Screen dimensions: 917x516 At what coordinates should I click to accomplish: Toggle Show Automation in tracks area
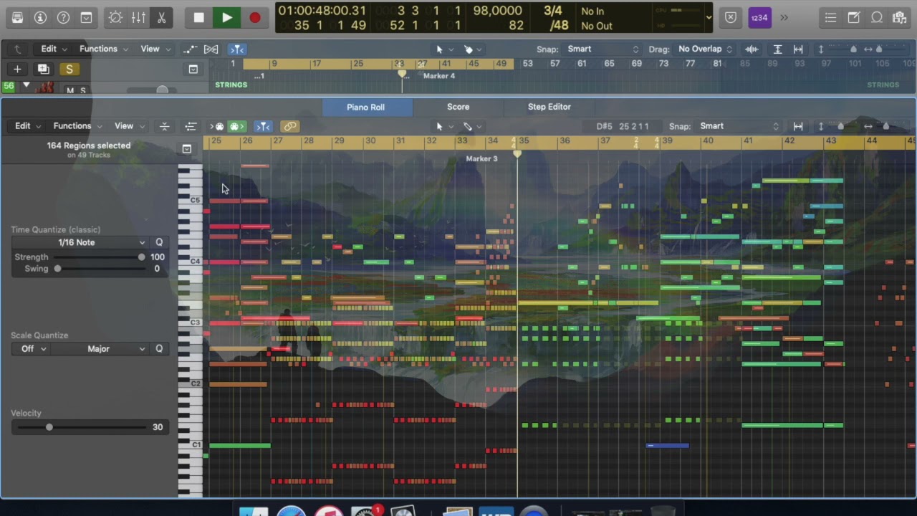coord(190,49)
